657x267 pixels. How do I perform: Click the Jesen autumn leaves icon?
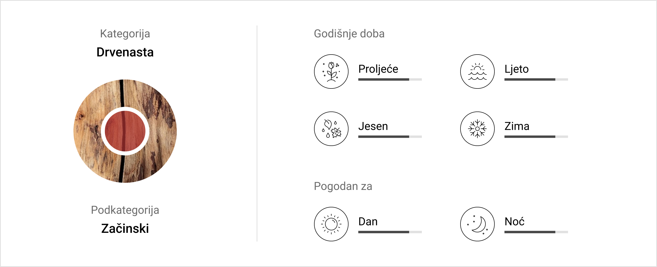(331, 129)
